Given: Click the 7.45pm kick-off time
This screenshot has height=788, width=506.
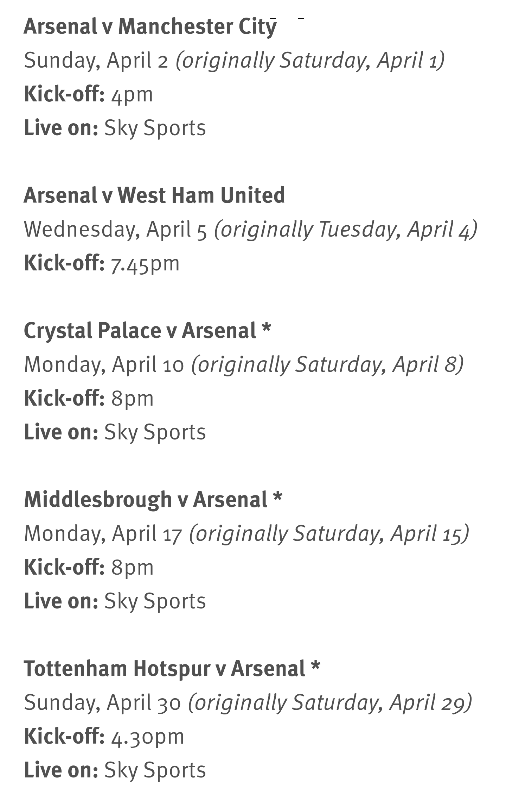Looking at the screenshot, I should 145,263.
